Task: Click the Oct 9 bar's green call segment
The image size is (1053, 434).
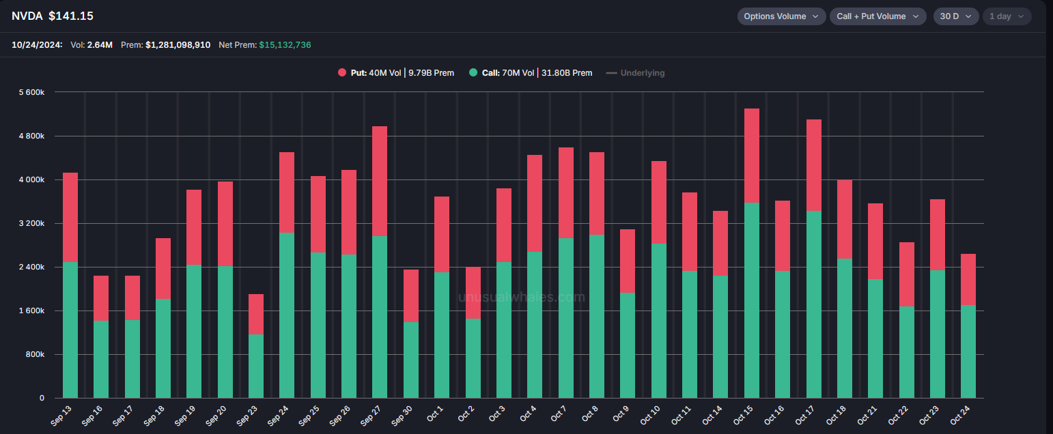Action: point(628,345)
